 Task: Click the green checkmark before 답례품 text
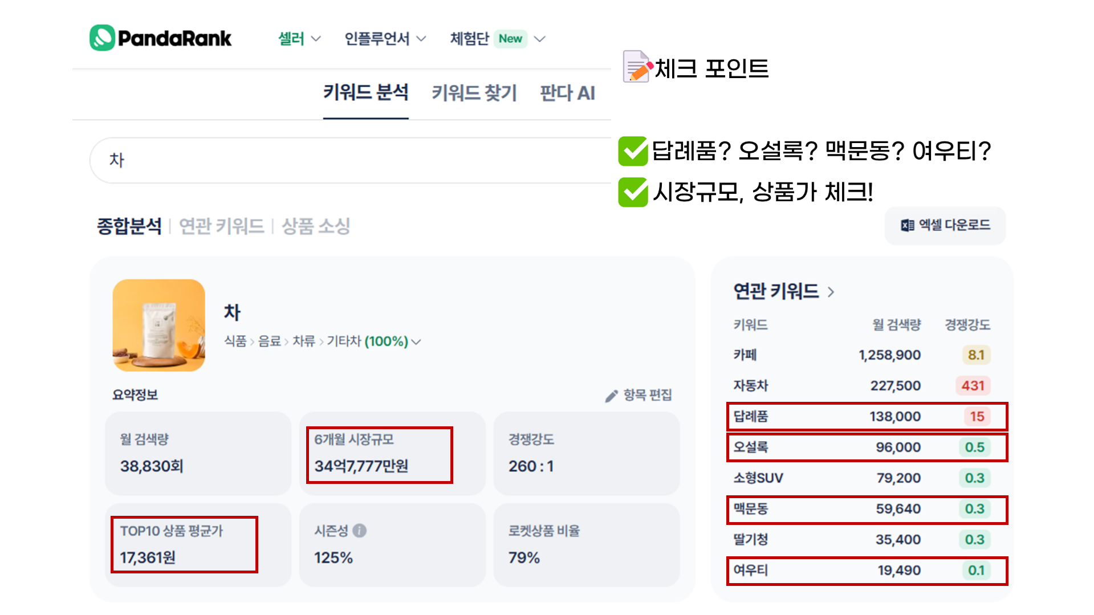pos(633,150)
